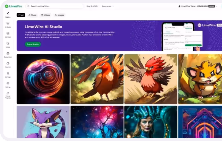222x141 pixels.
Task: Switch to the Images filter tab
Action: click(60, 15)
